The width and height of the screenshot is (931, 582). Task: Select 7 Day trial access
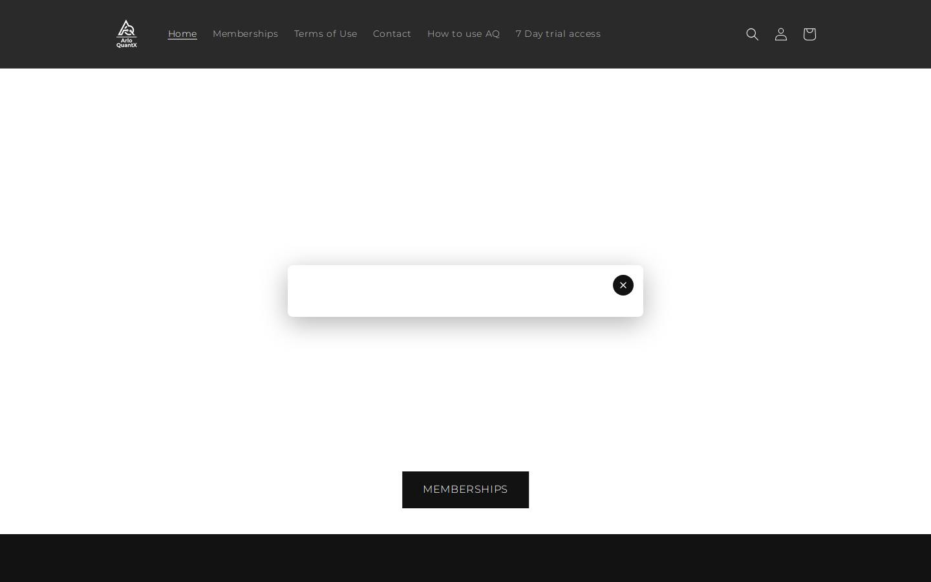pos(558,34)
